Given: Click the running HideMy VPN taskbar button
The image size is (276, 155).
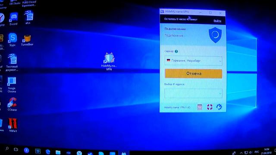Looking at the screenshot, I should point(124,153).
